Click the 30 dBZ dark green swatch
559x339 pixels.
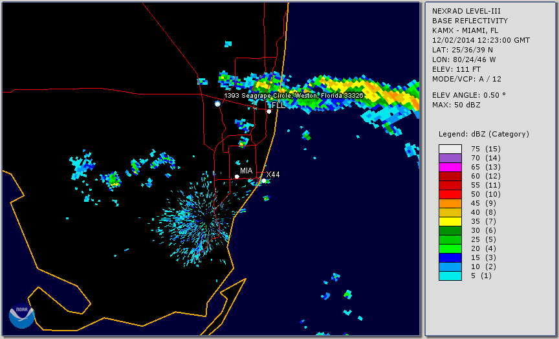coord(450,230)
